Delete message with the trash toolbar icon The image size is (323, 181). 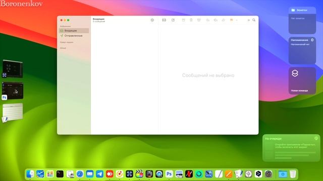click(191, 20)
